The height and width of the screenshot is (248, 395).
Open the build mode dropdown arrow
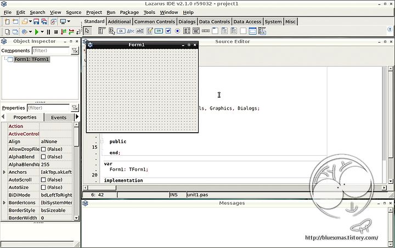[31, 32]
